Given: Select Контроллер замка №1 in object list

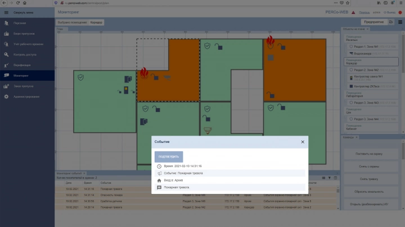Looking at the screenshot, I should tap(368, 76).
